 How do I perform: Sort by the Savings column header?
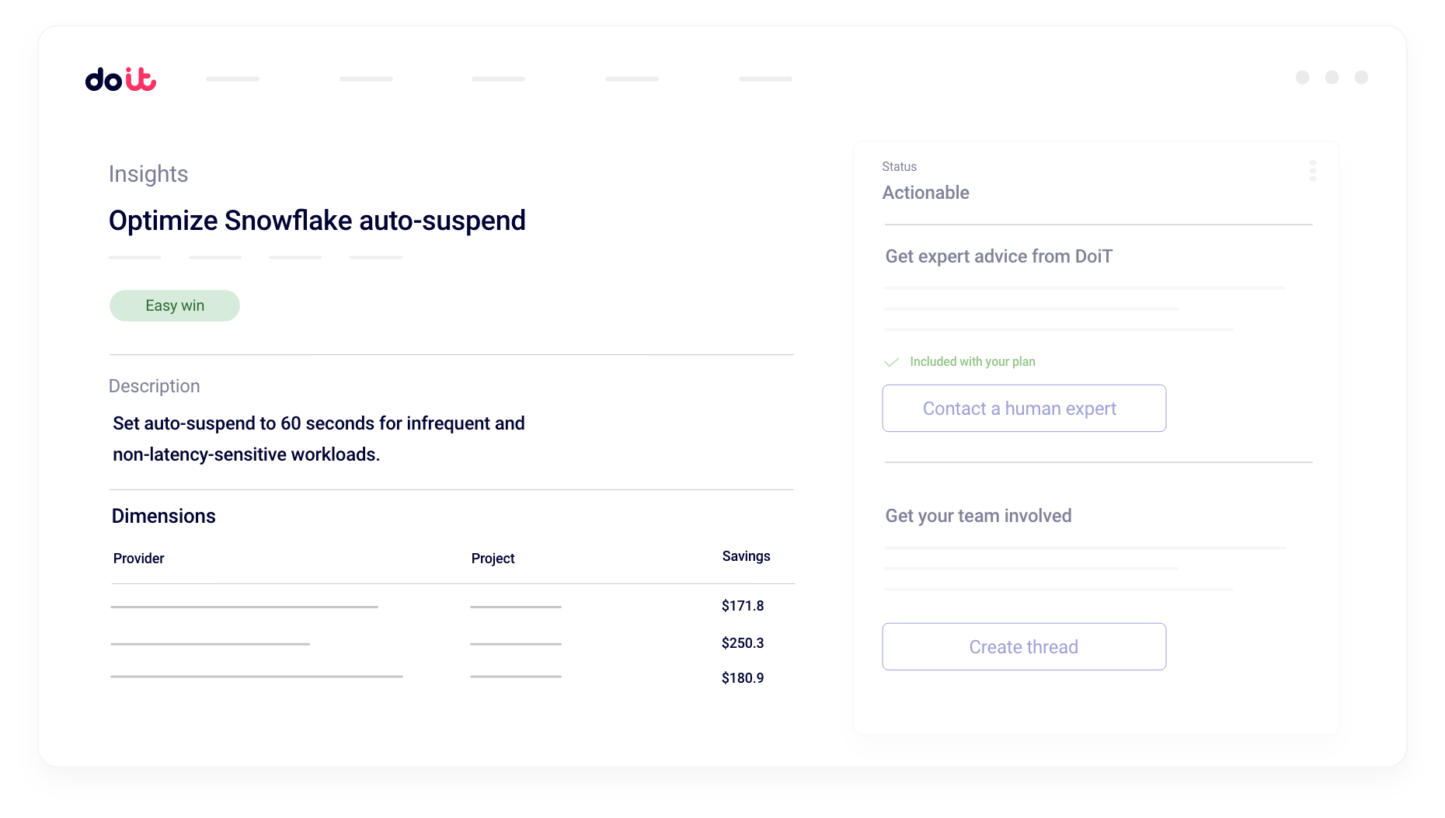click(x=746, y=556)
